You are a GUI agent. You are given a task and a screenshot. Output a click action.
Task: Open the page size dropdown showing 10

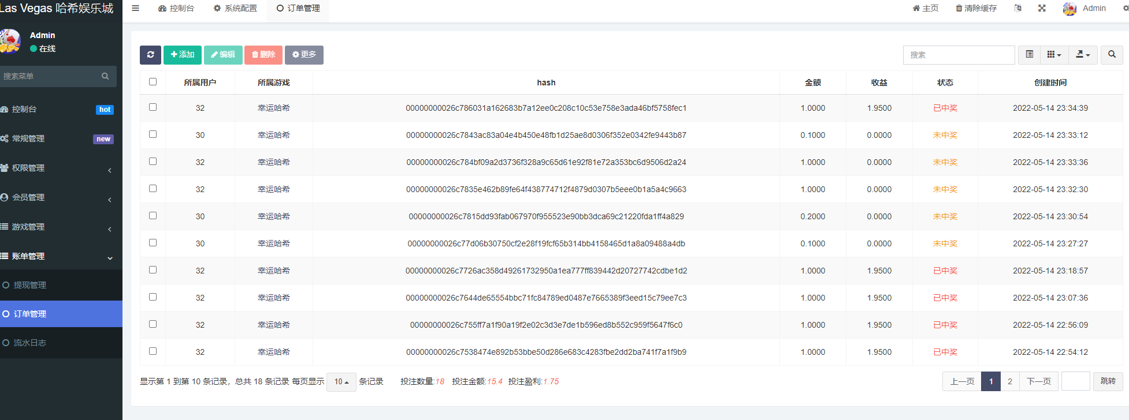pyautogui.click(x=341, y=382)
